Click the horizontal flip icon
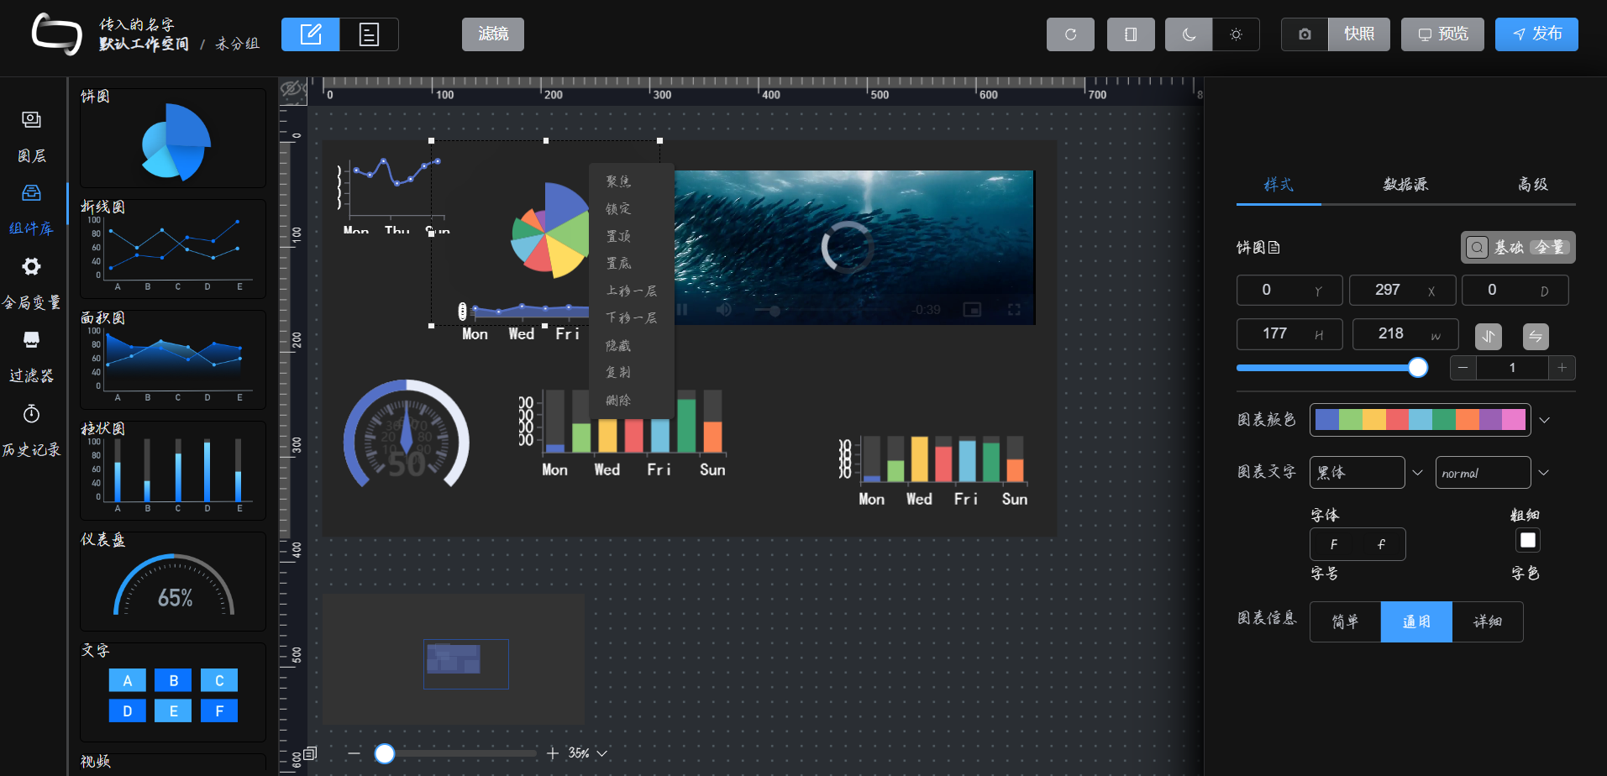 [1536, 337]
